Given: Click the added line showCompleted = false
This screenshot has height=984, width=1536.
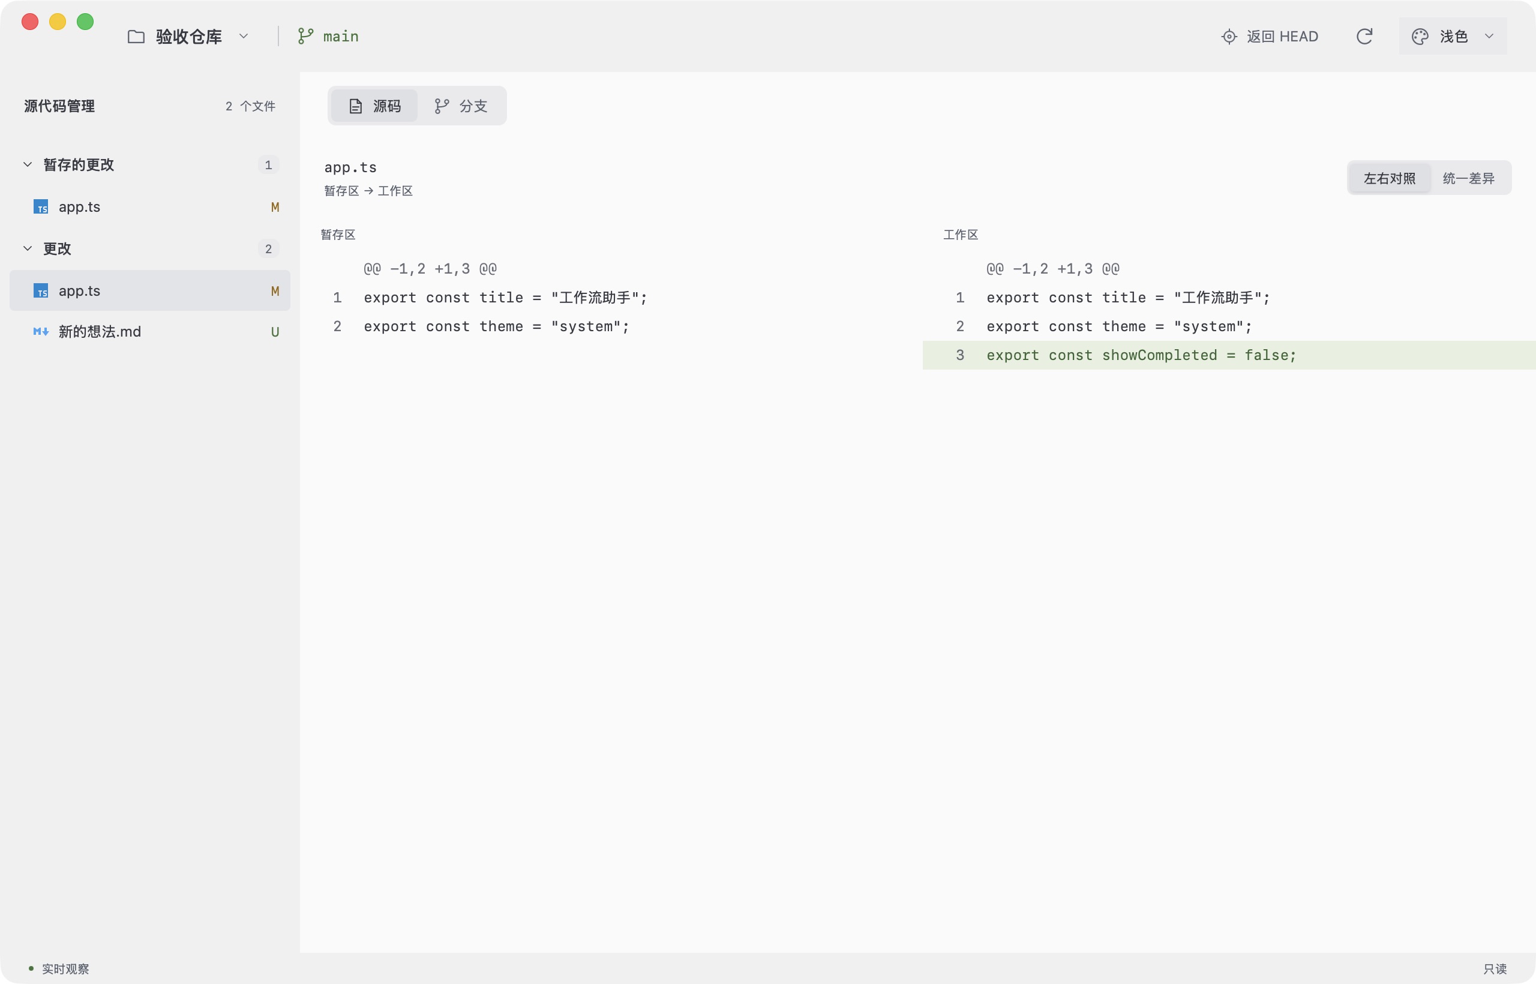Looking at the screenshot, I should (1229, 355).
